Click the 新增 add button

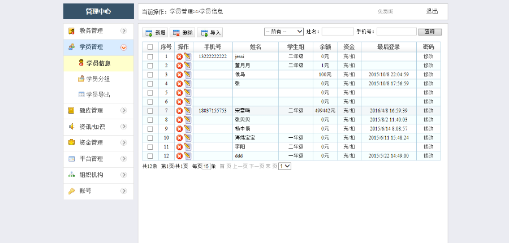point(156,33)
